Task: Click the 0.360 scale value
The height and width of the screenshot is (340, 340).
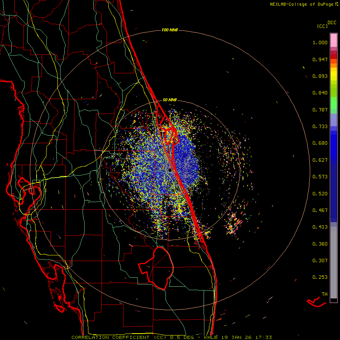Action: [320, 244]
